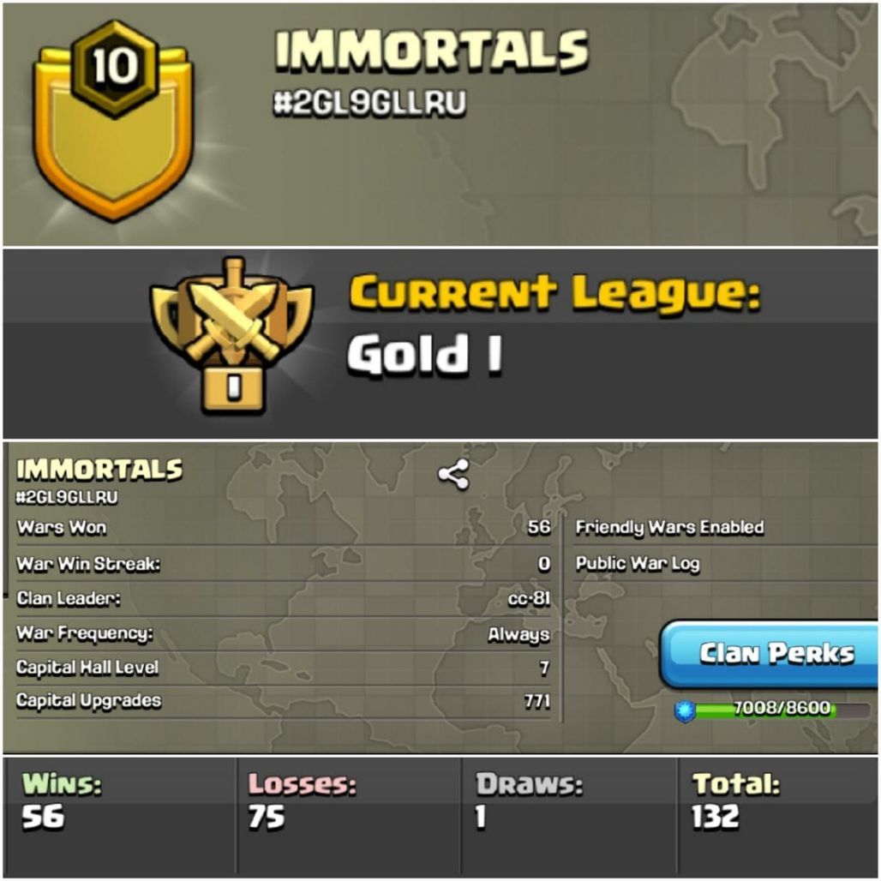This screenshot has width=881, height=881.
Task: Click clan leader name cc-81
Action: (529, 599)
